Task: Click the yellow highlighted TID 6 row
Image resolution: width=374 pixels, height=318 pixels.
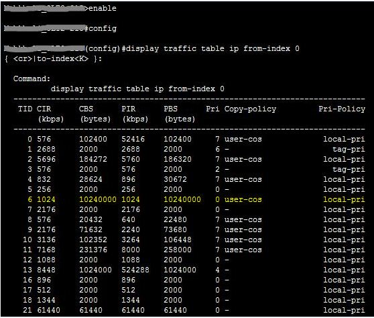Action: click(x=196, y=199)
